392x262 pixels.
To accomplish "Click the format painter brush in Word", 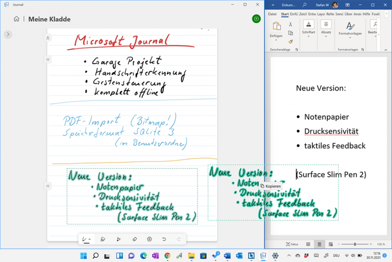I will [290, 42].
